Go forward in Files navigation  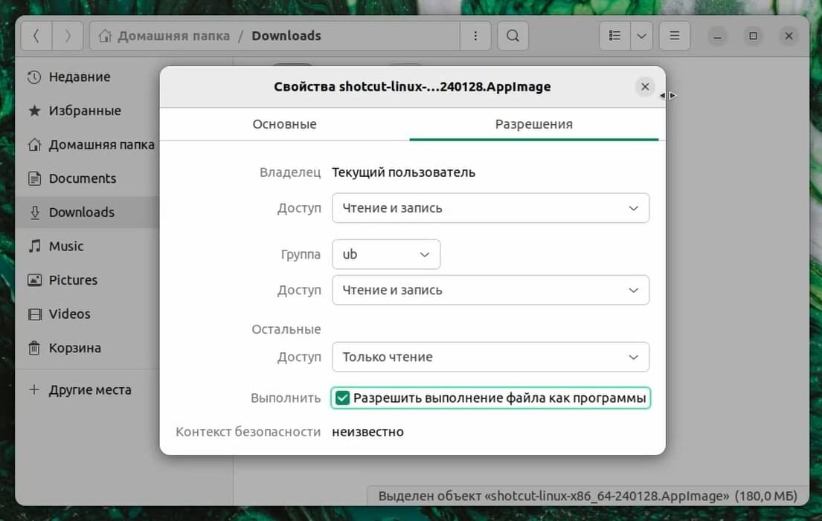(68, 36)
